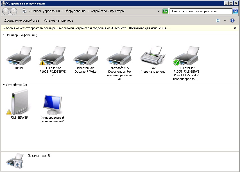Select the Fax (перенаправлено 3) device
The image size is (240, 172).
[x=153, y=55]
